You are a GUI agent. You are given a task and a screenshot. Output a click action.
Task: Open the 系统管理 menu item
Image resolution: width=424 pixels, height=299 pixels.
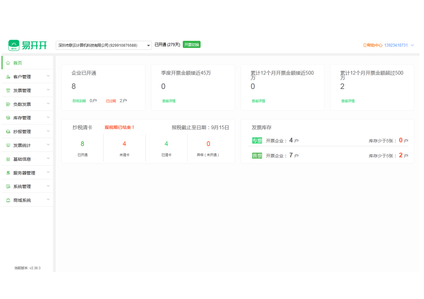22,187
